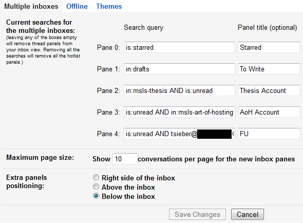The width and height of the screenshot is (303, 223).
Task: Select the Multiple inboxes tab
Action: point(31,6)
